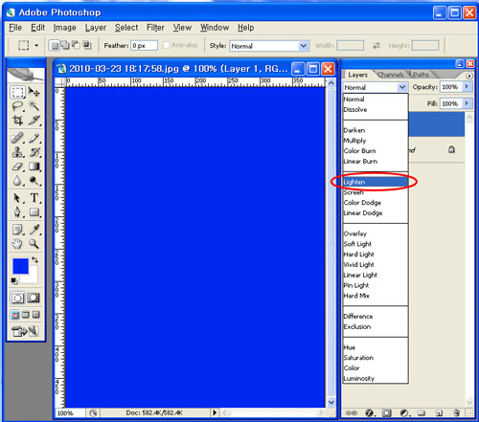
Task: Select the Healing Brush tool
Action: 17,138
